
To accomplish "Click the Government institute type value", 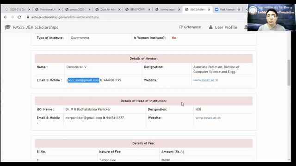I will 80,38.
